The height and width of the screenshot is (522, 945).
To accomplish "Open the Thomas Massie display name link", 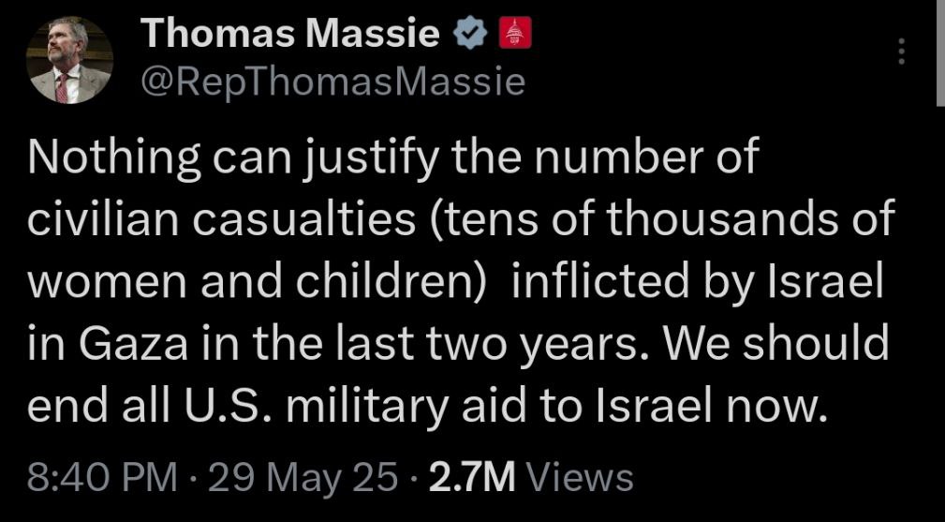I will click(x=290, y=33).
